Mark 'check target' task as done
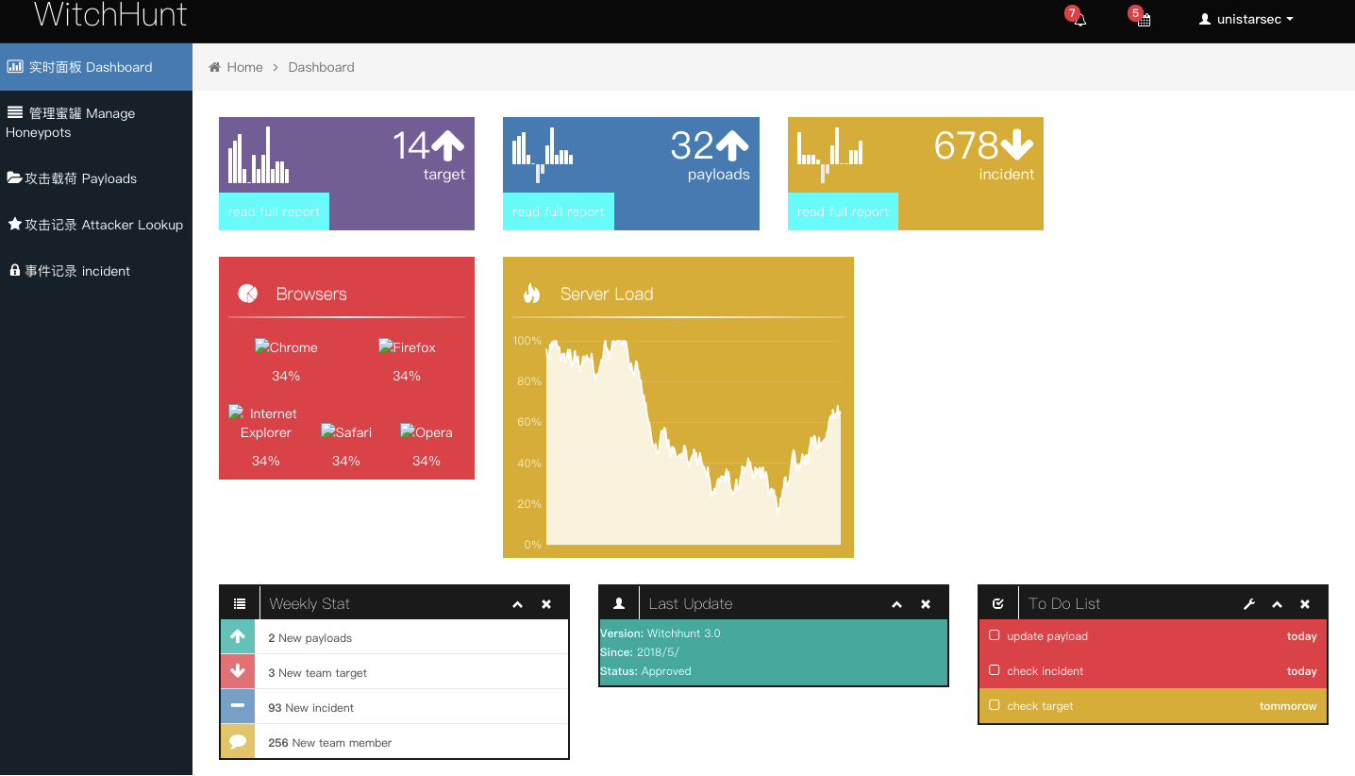 click(994, 705)
